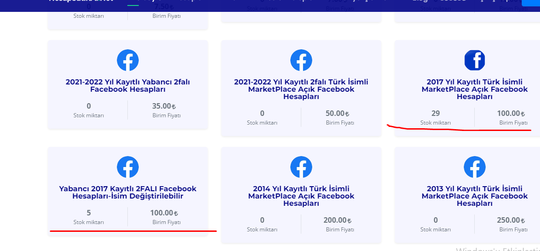Click Stok miktarı label under stock 29
The height and width of the screenshot is (251, 540).
435,123
